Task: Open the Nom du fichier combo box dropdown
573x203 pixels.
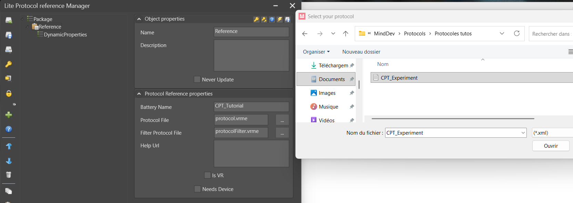Action: (x=523, y=133)
